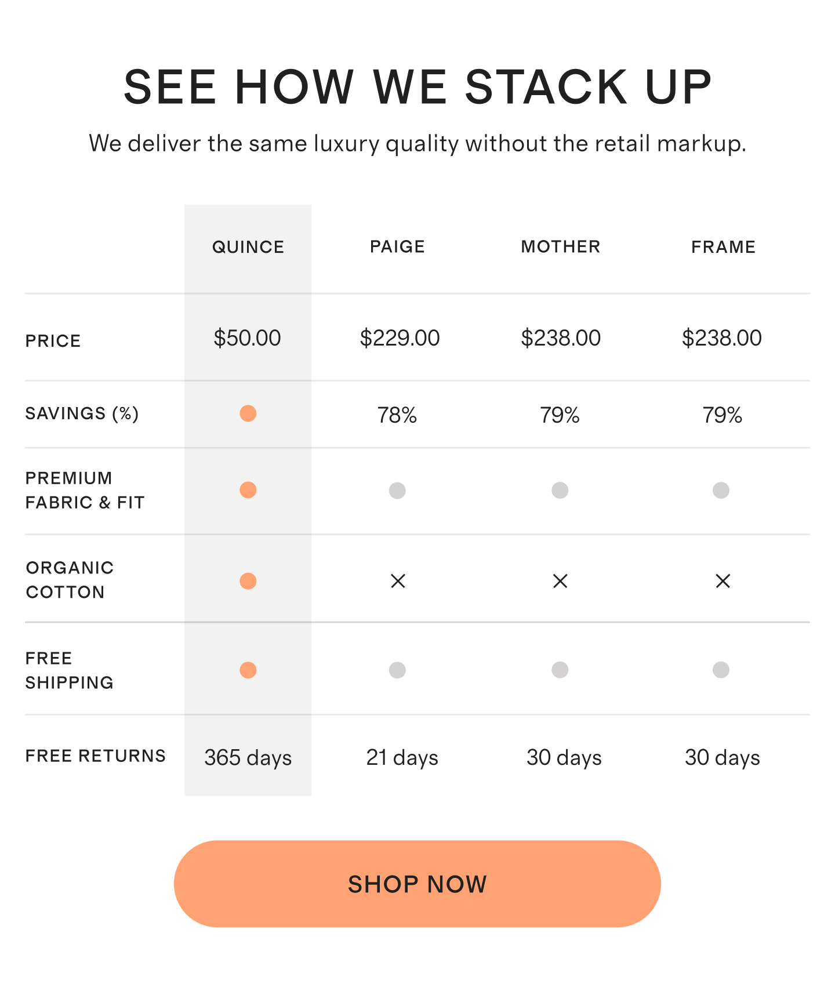Click the MOTHER column header
835x984 pixels.
point(561,246)
